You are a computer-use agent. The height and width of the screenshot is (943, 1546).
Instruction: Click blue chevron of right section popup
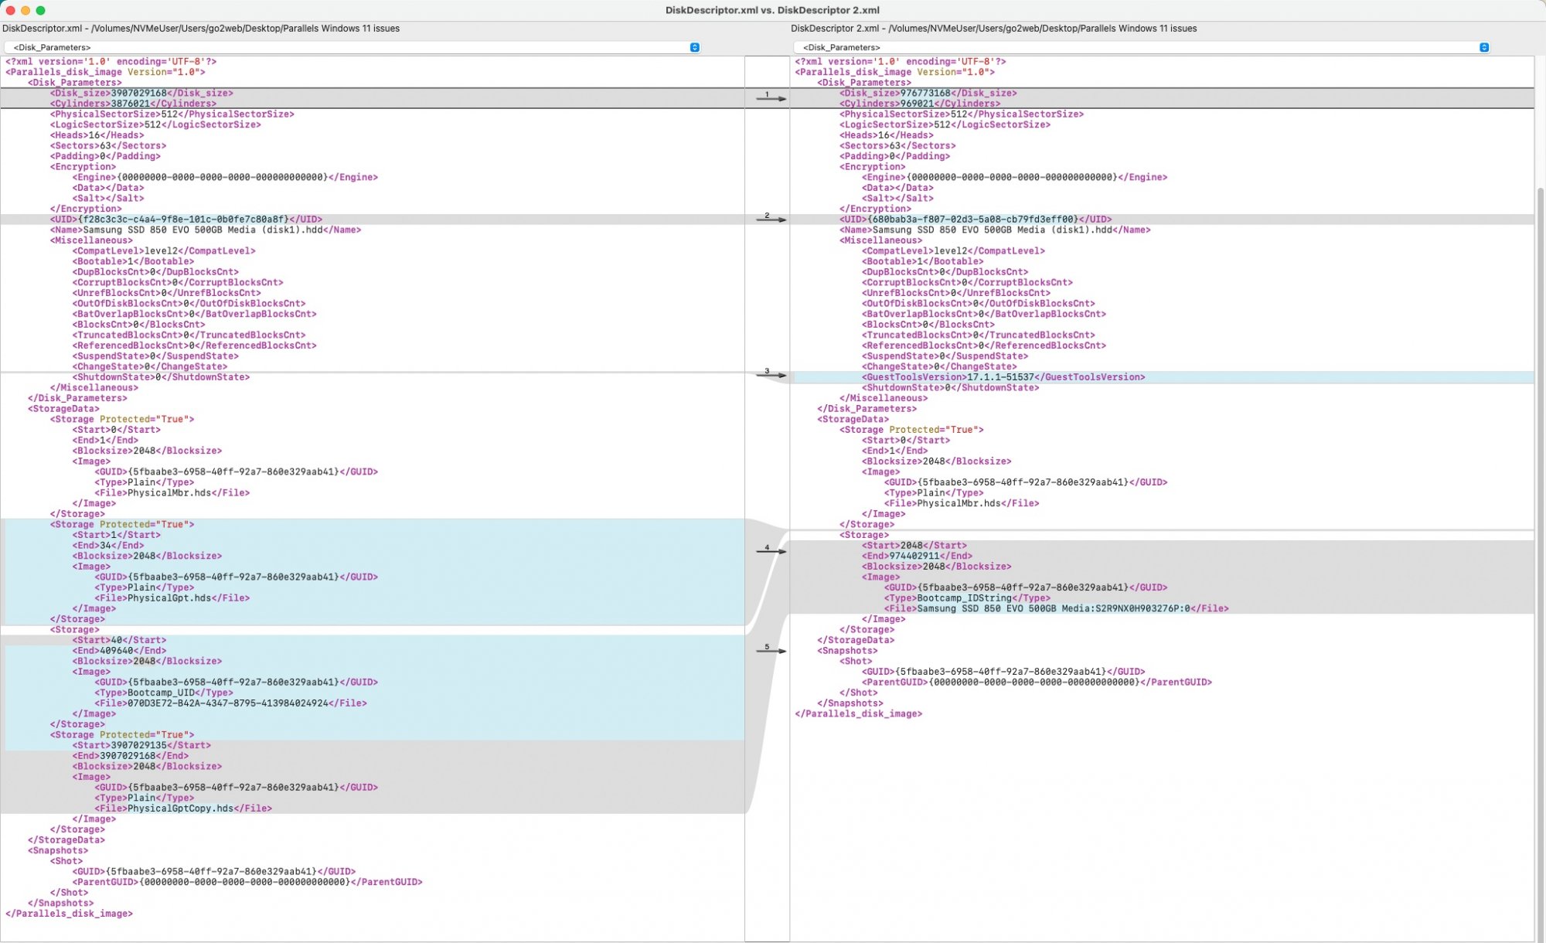1483,47
